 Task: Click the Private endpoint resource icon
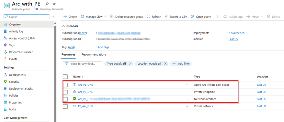(x=74, y=92)
